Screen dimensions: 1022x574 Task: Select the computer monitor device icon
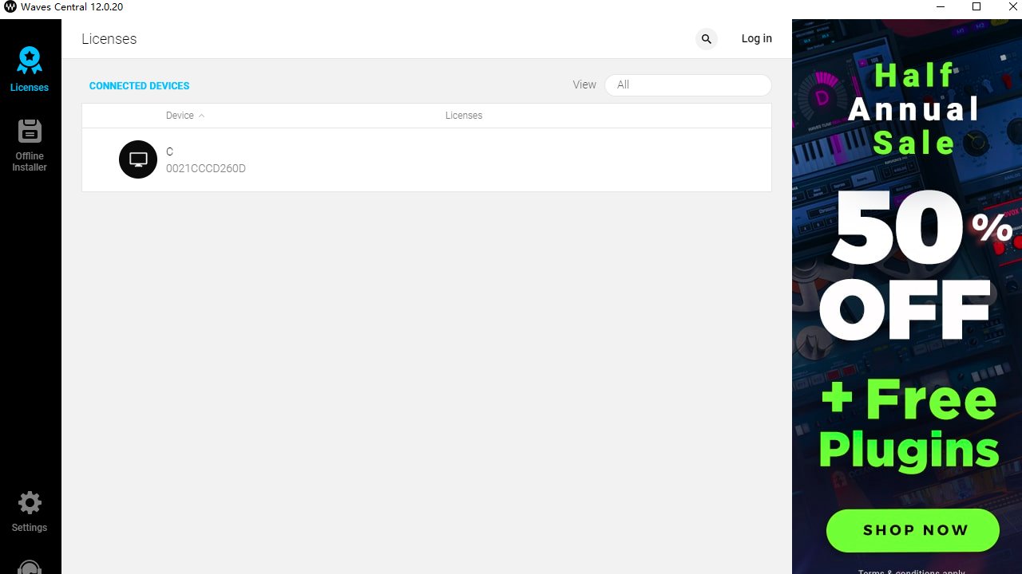click(x=138, y=159)
